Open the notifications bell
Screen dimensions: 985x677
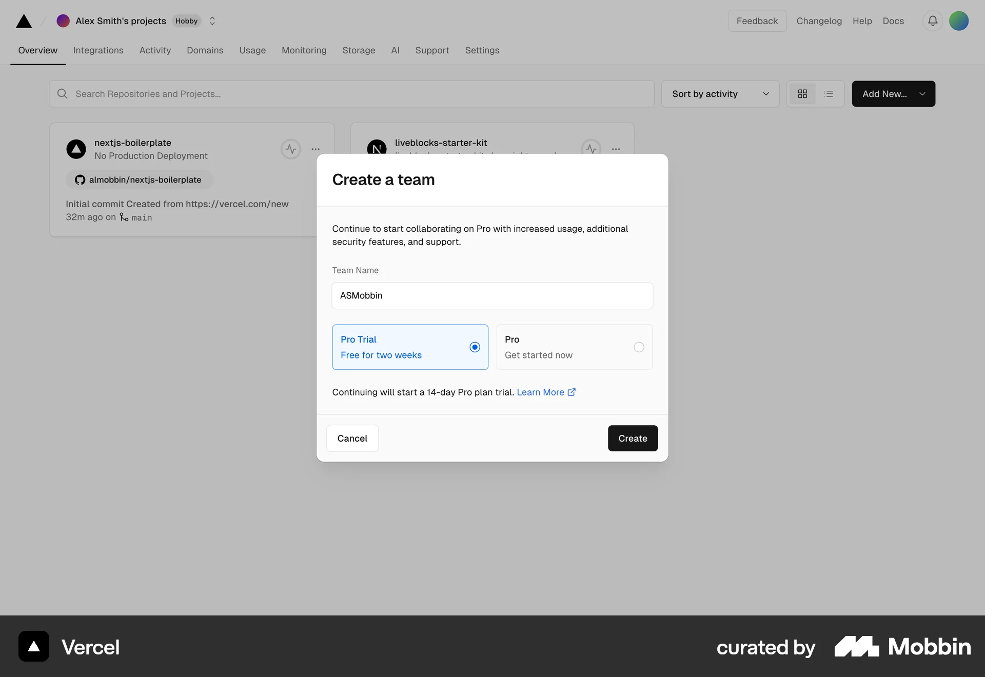coord(932,21)
